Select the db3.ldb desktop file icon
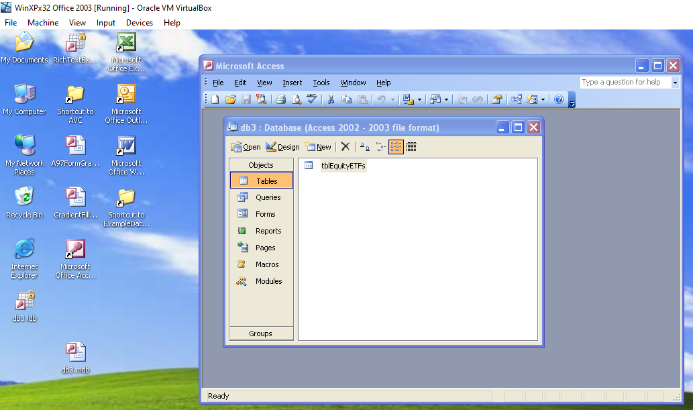This screenshot has height=410, width=693. tap(24, 306)
